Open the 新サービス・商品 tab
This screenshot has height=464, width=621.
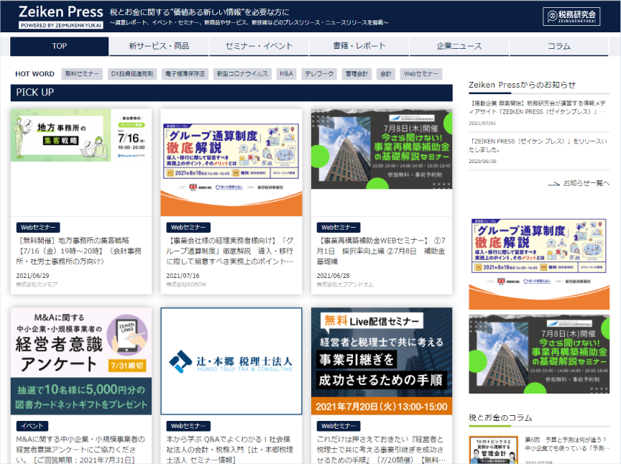coord(159,46)
